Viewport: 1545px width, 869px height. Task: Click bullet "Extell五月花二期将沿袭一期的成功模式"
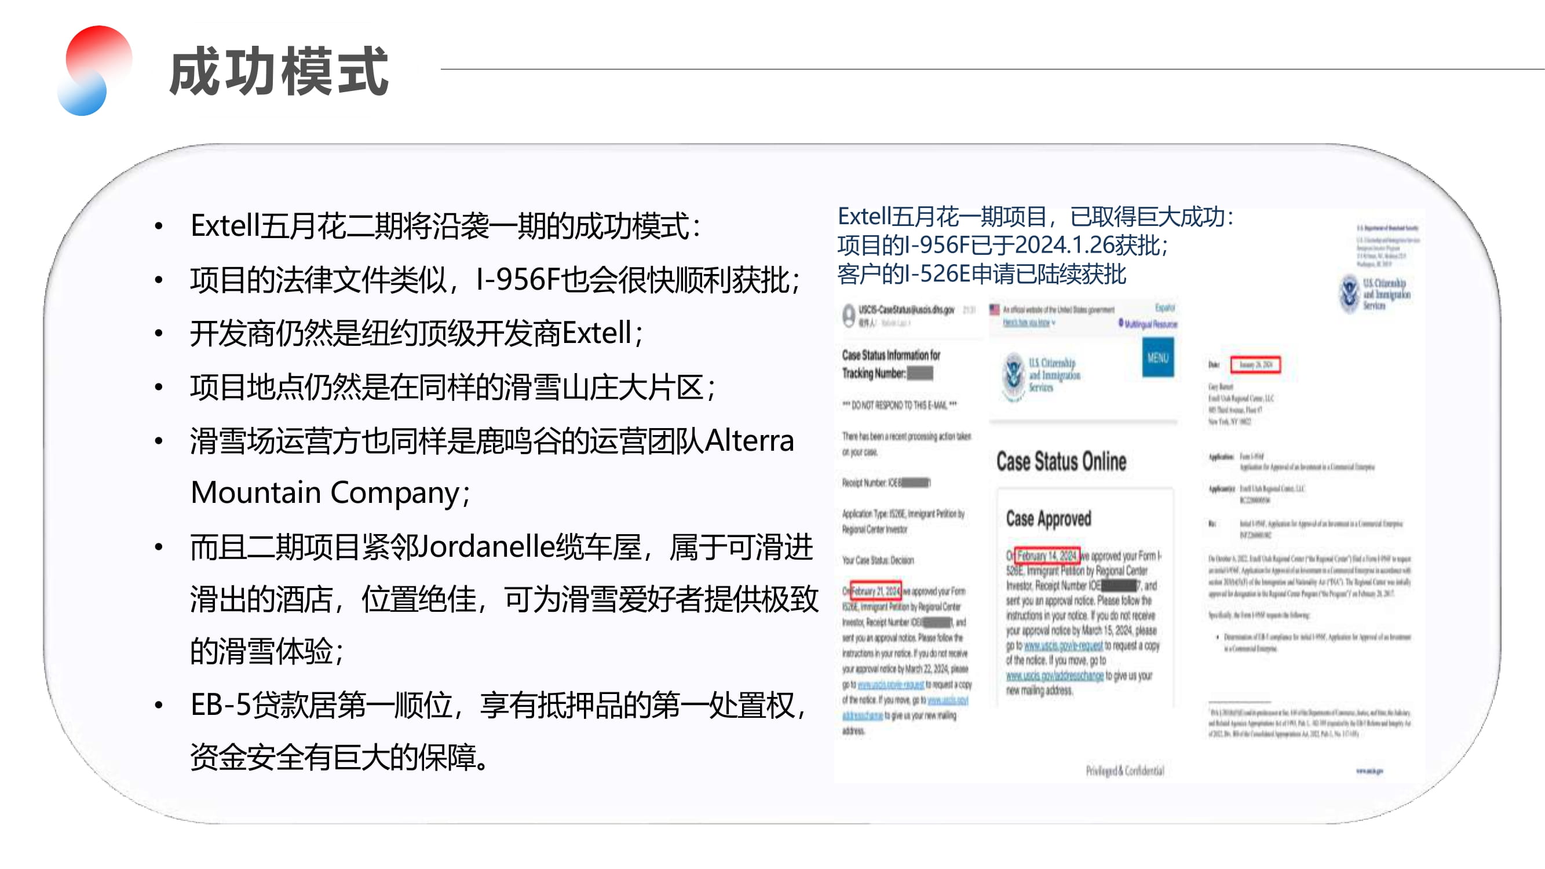(x=445, y=226)
